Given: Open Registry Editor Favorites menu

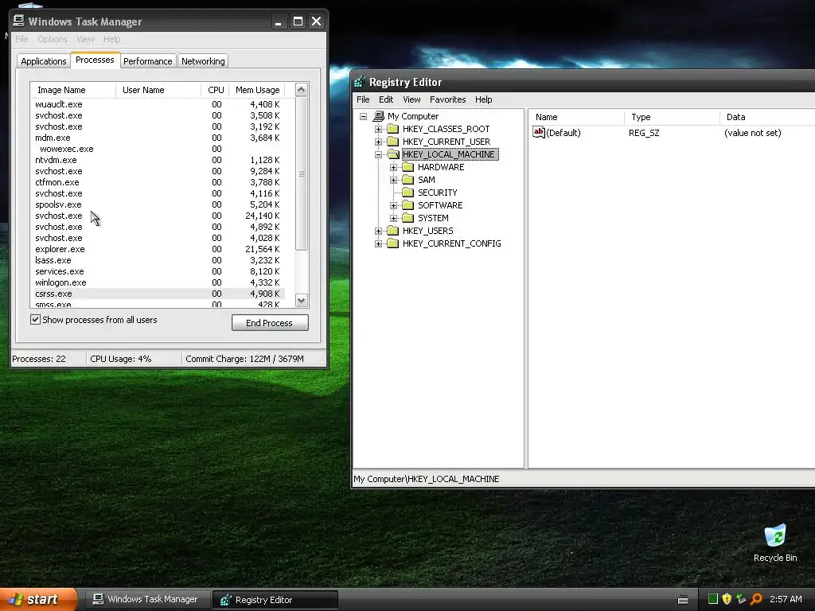Looking at the screenshot, I should click(x=447, y=99).
